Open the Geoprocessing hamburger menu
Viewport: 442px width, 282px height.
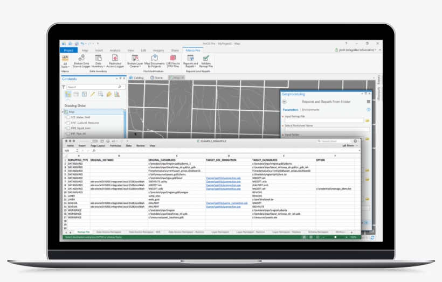[x=368, y=102]
